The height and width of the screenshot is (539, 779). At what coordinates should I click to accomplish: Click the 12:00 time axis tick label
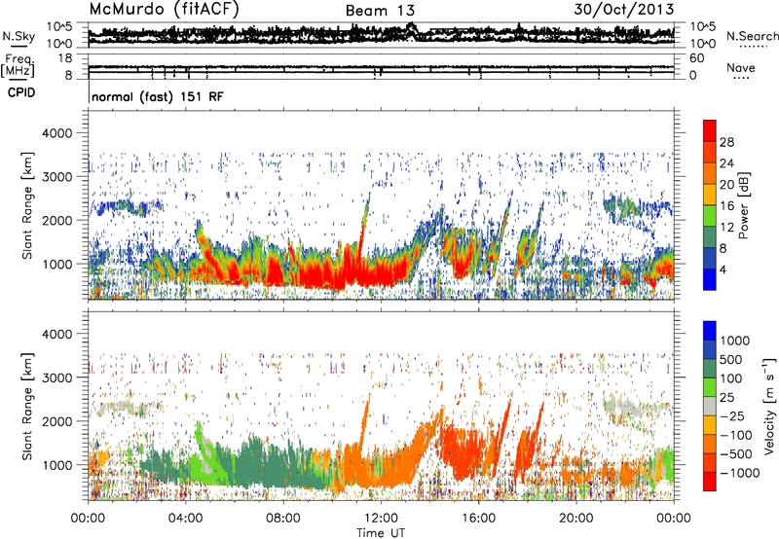381,519
